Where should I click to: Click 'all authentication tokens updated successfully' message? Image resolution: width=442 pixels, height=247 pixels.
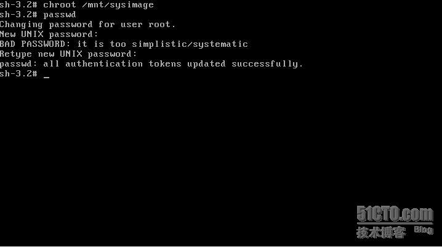(x=173, y=64)
